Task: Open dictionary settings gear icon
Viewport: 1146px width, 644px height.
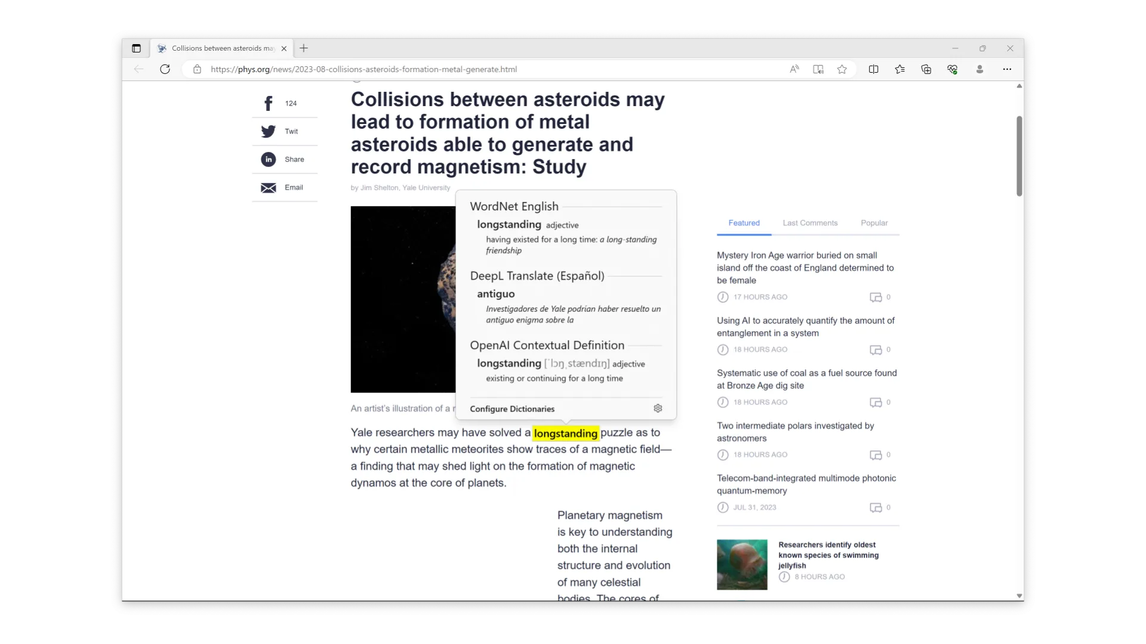Action: (x=658, y=408)
